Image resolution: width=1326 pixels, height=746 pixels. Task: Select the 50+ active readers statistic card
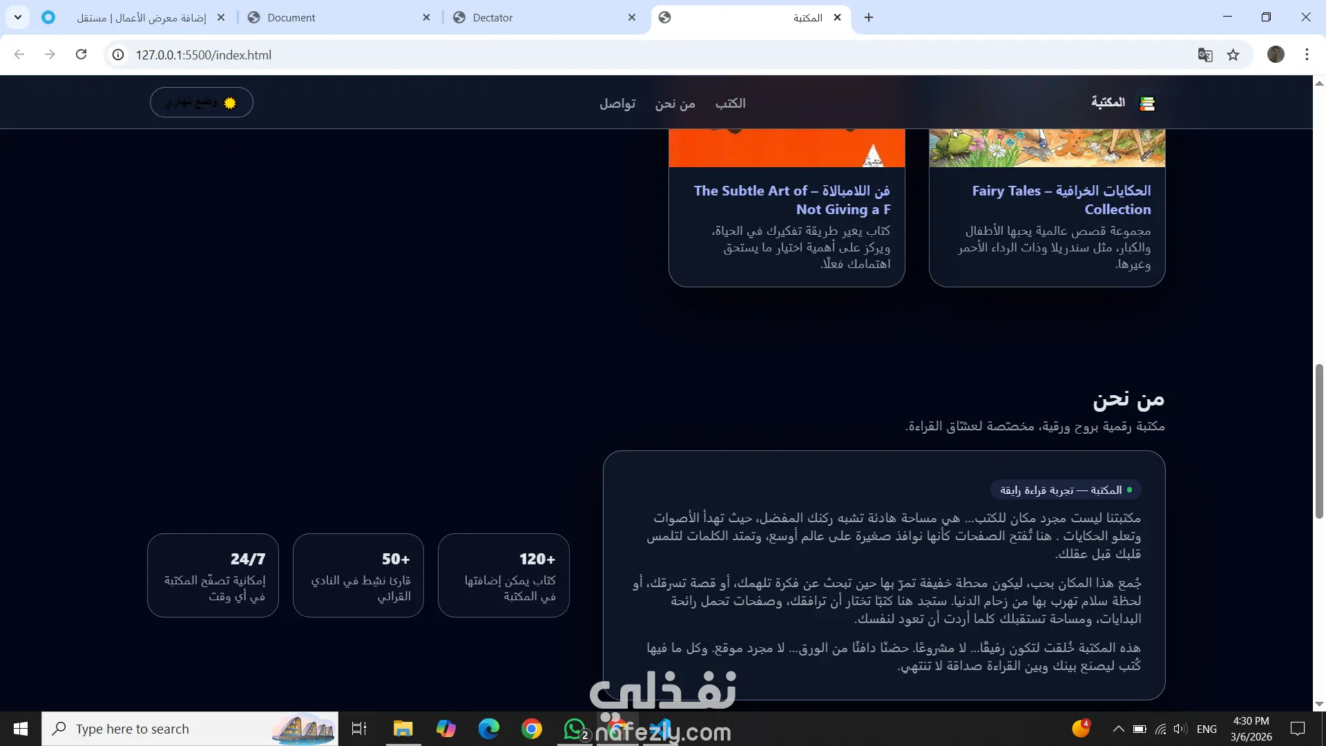click(358, 575)
